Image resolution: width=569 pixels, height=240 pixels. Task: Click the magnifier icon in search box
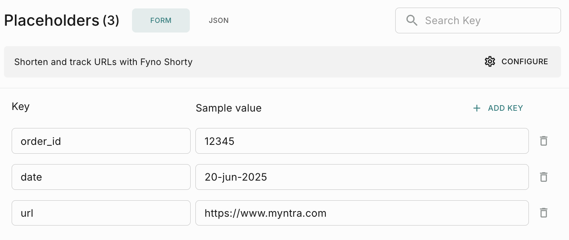[412, 20]
